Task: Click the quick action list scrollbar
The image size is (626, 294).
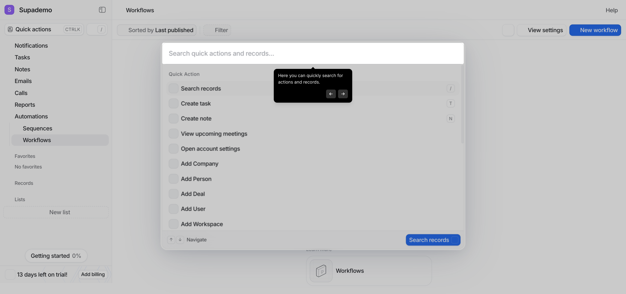Action: 462,104
